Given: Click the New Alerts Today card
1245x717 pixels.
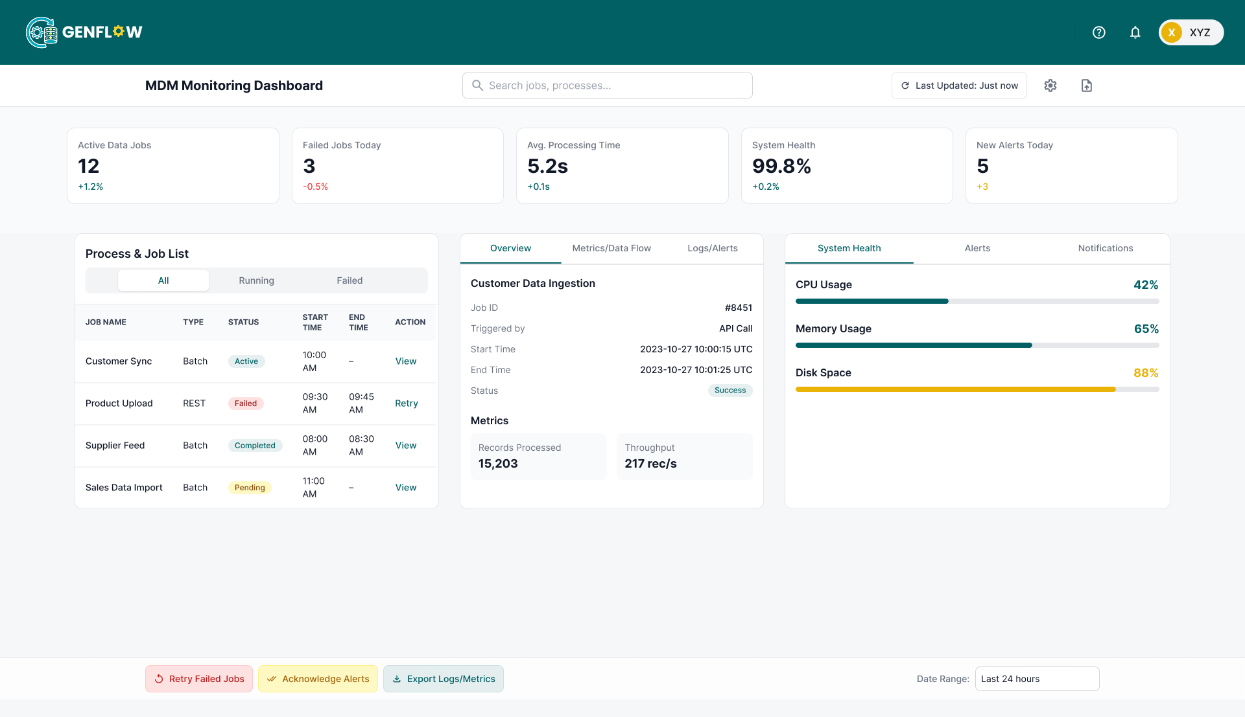Looking at the screenshot, I should tap(1072, 166).
